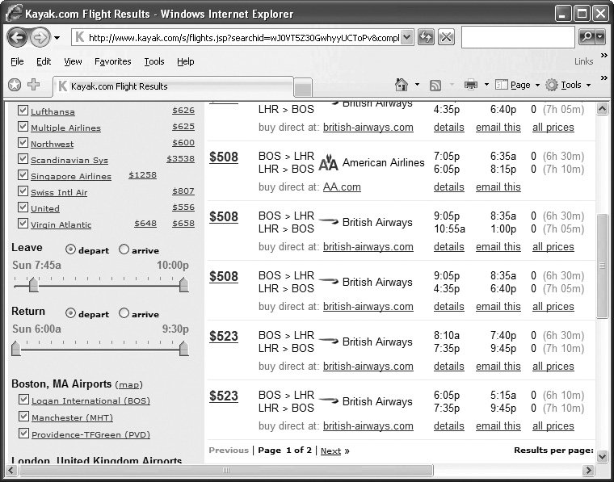Go to Next results page link
The image size is (614, 482).
click(x=330, y=451)
